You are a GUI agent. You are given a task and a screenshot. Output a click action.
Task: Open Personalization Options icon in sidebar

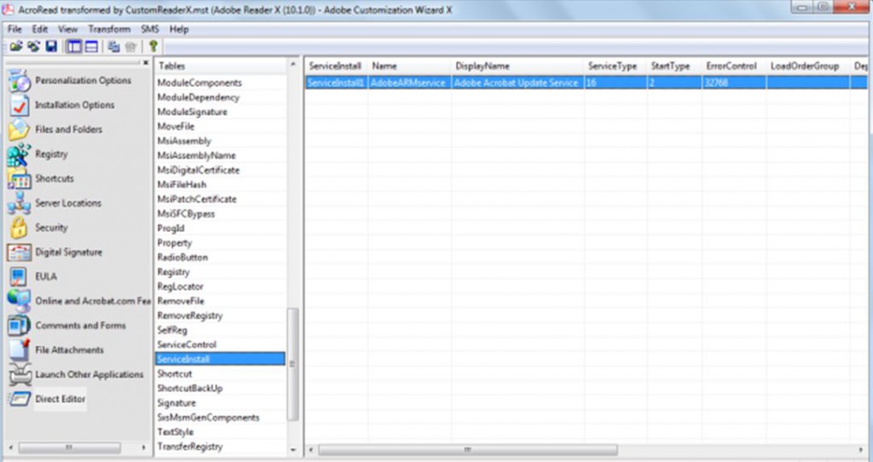[x=19, y=81]
